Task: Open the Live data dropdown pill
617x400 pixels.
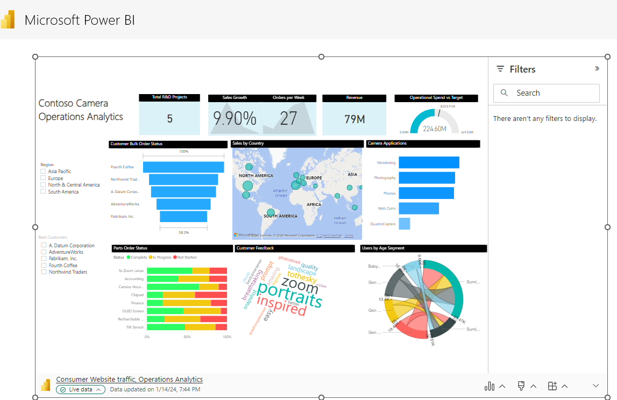Action: [81, 389]
